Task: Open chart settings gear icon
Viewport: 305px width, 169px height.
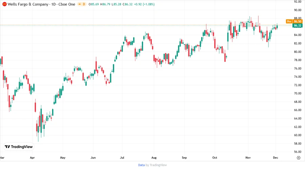Action: [299, 158]
